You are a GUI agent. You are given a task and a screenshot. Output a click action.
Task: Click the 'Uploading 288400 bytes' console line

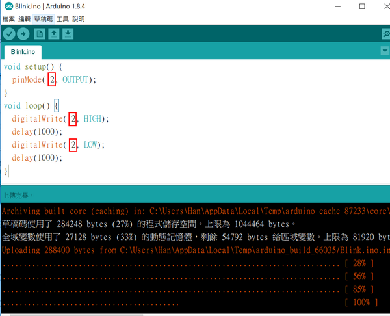click(195, 250)
